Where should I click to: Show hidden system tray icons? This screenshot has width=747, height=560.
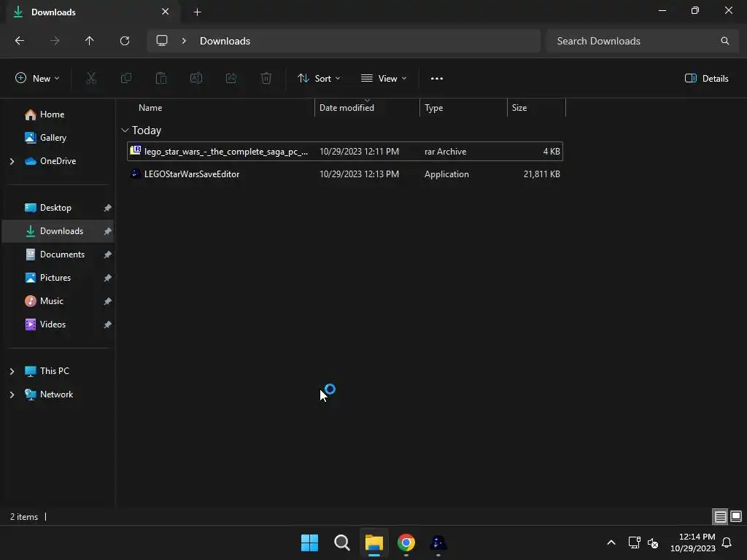611,542
